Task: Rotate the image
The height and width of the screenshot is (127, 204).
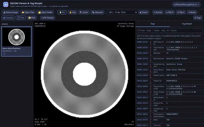Action: (158, 12)
